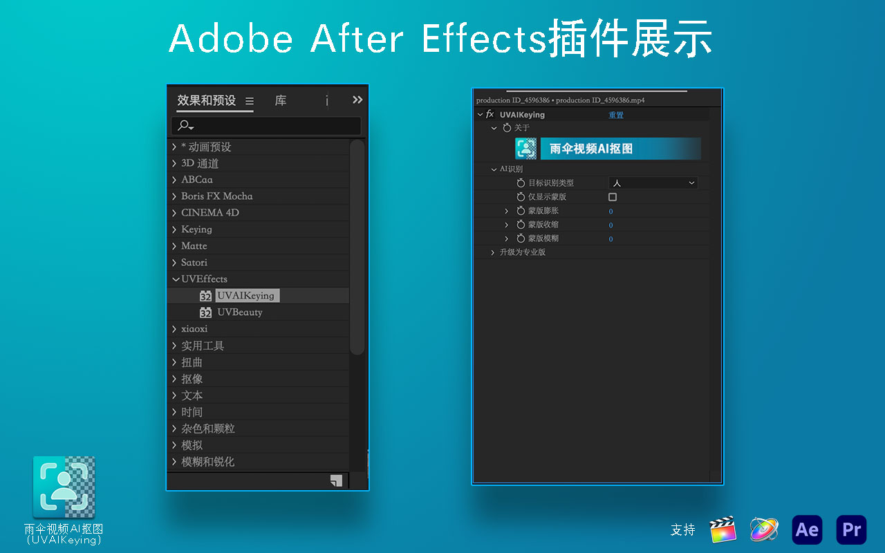Enable the 仅显示蒙版 checkbox
This screenshot has width=885, height=553.
point(613,197)
